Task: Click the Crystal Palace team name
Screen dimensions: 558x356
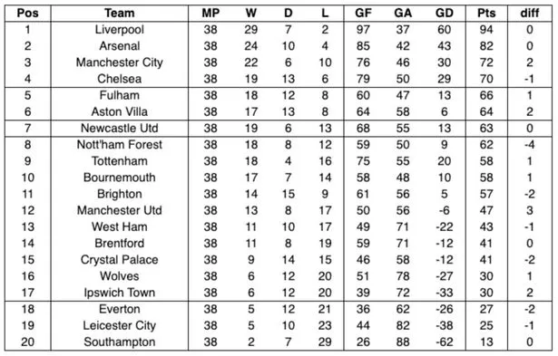Action: (120, 260)
